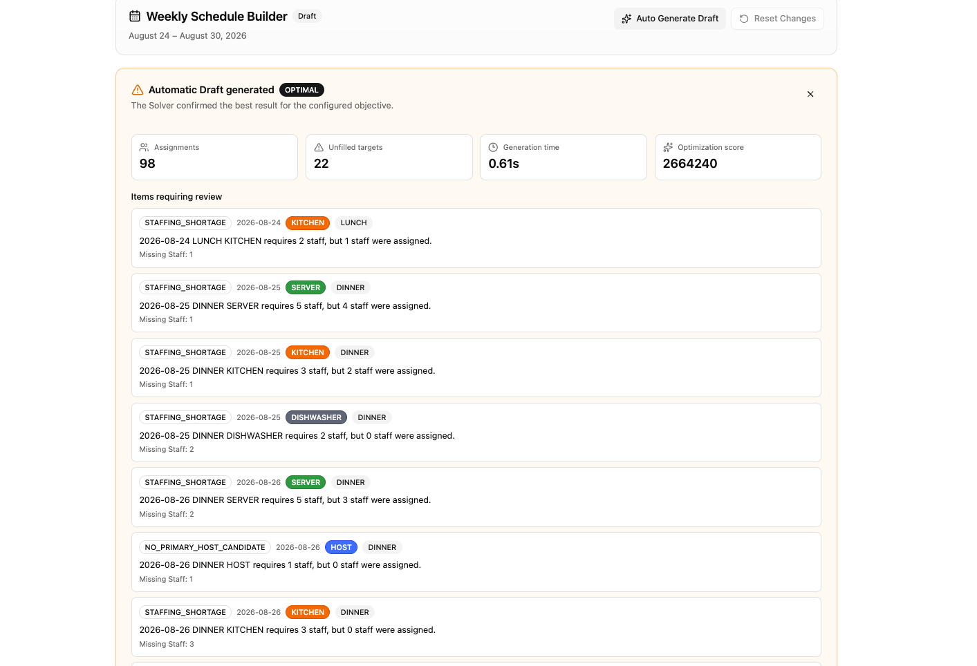Screen dimensions: 977x666
Task: Click the reset arrow icon in Reset Changes
Action: coord(744,19)
